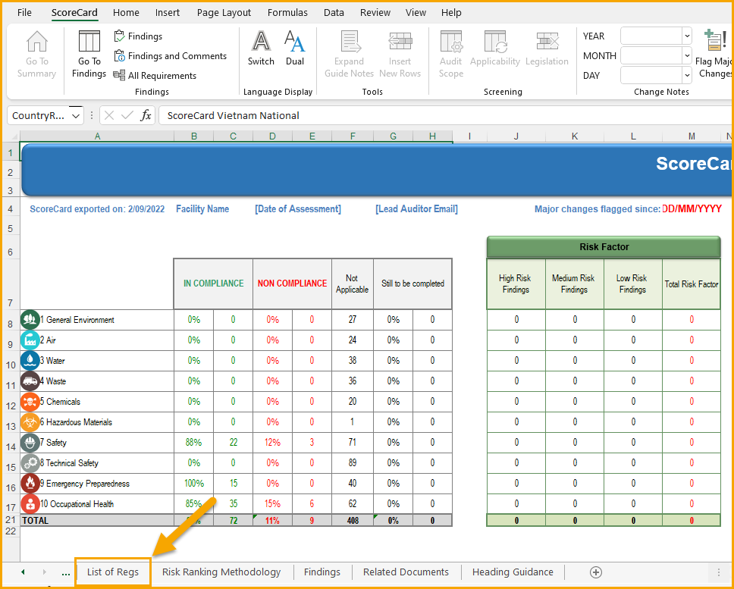Click the Emergency Preparedness flame icon

point(30,484)
